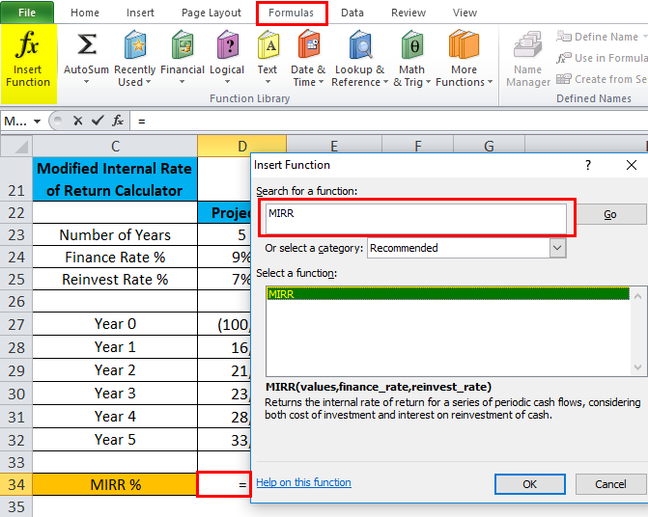This screenshot has width=648, height=517.
Task: Click the MIRR % cell
Action: (x=115, y=484)
